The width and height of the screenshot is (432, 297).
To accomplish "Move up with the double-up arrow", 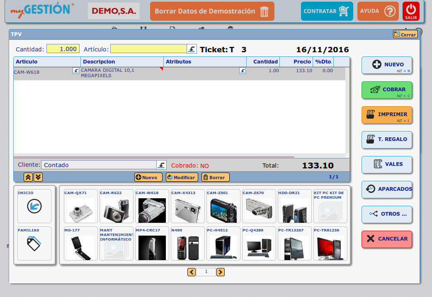I will click(x=28, y=177).
